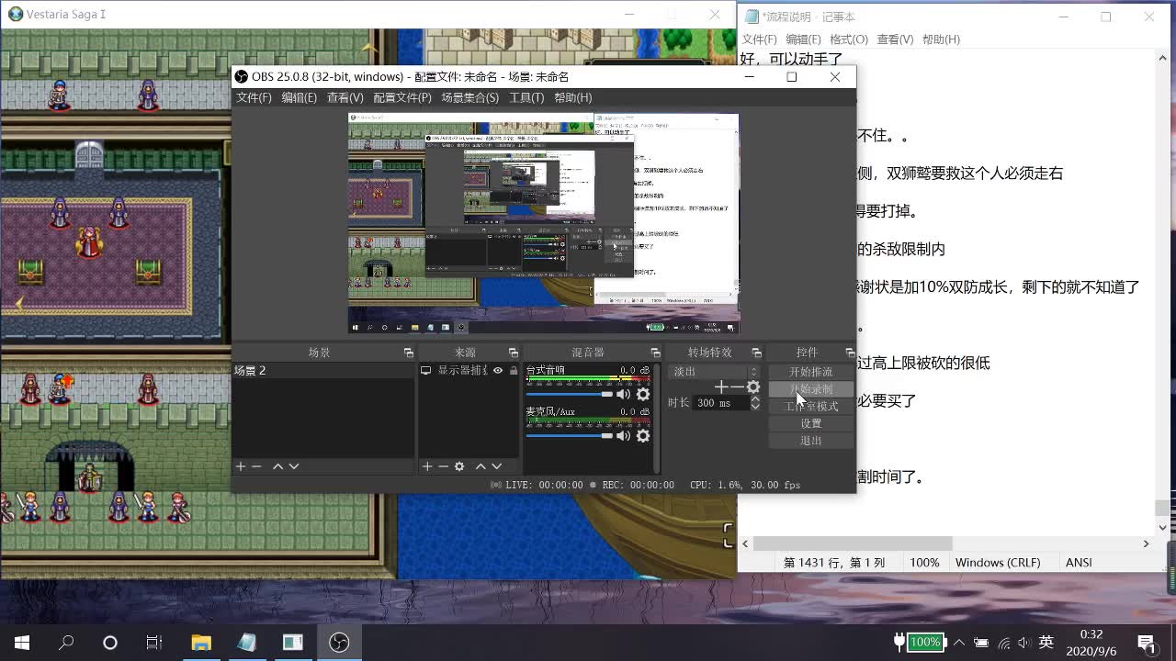Screen dimensions: 1176x661
Task: Open source properties gear in Sources panel
Action: (x=459, y=466)
